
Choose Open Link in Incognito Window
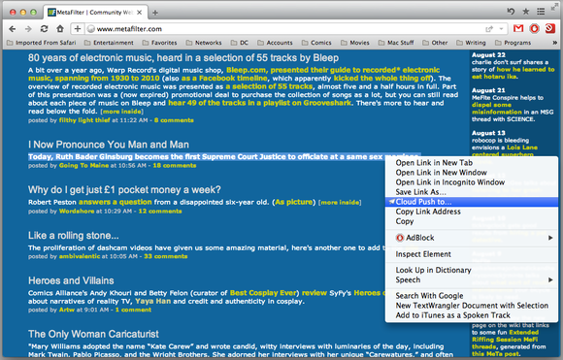tap(472, 182)
